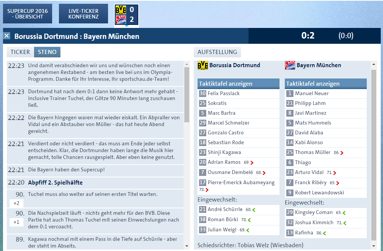
Task: Click number badge 14 of Xabi Alonso
Action: (290, 142)
